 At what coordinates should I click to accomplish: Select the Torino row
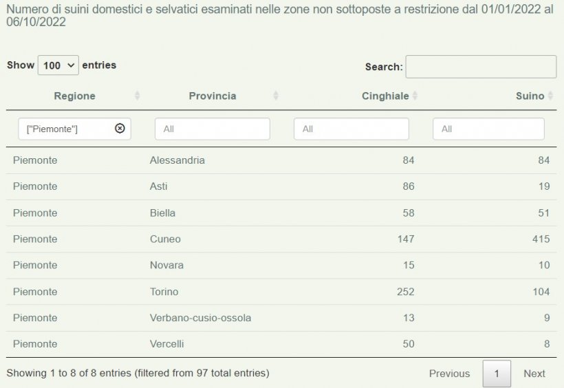point(281,292)
